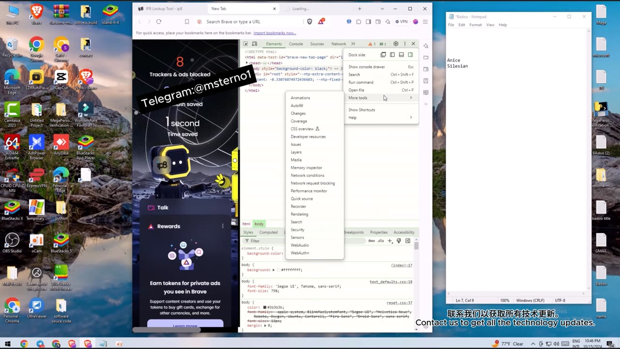Select the html breadcrumb in DevTools

coord(247,224)
